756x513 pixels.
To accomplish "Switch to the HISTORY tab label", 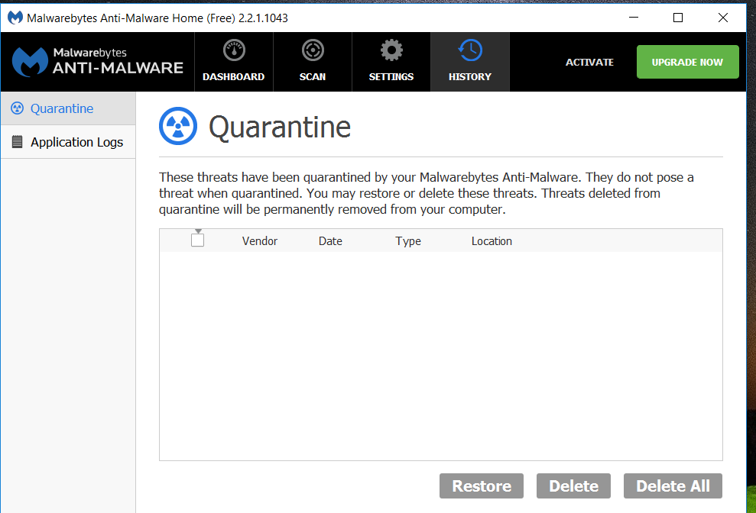I will 470,76.
